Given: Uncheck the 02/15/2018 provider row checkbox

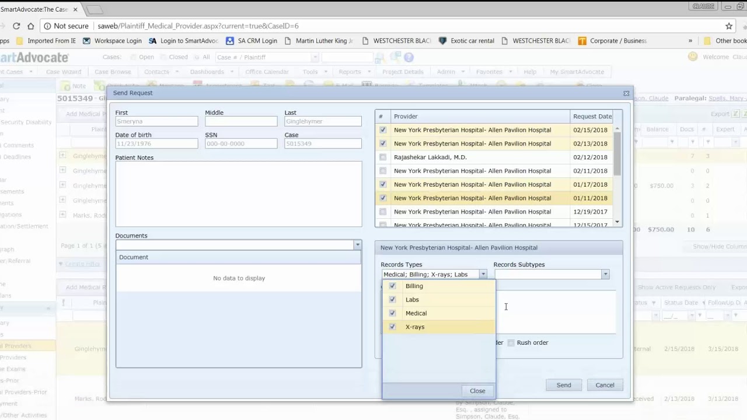Looking at the screenshot, I should point(383,130).
